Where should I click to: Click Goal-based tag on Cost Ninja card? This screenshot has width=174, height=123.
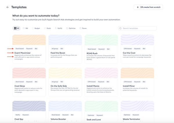click(19, 82)
